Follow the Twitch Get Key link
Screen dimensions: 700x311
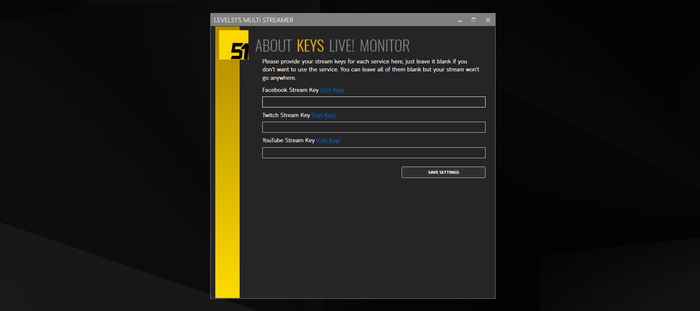323,115
